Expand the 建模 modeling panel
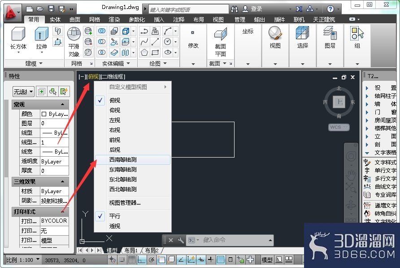Screen dimensions: 400x268 tap(34, 63)
